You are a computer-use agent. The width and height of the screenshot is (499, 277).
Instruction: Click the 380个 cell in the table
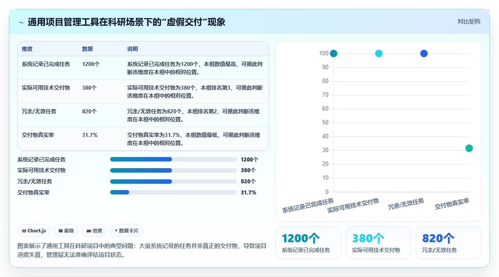[x=90, y=88]
